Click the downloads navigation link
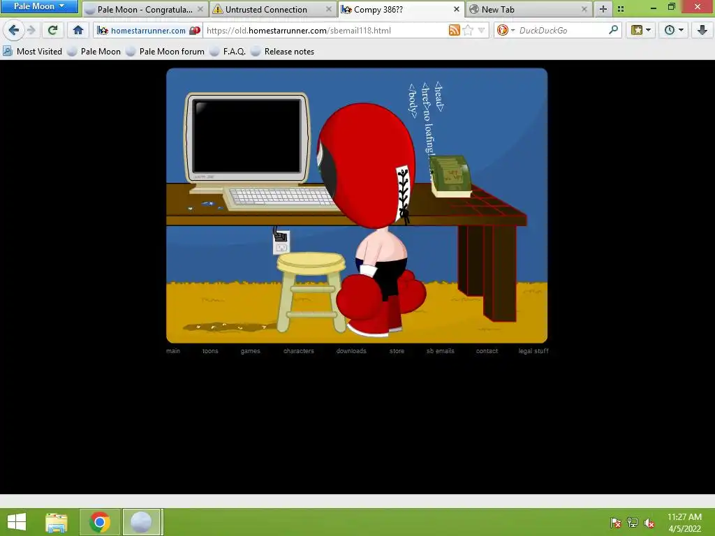Viewport: 715px width, 536px height. [x=351, y=351]
